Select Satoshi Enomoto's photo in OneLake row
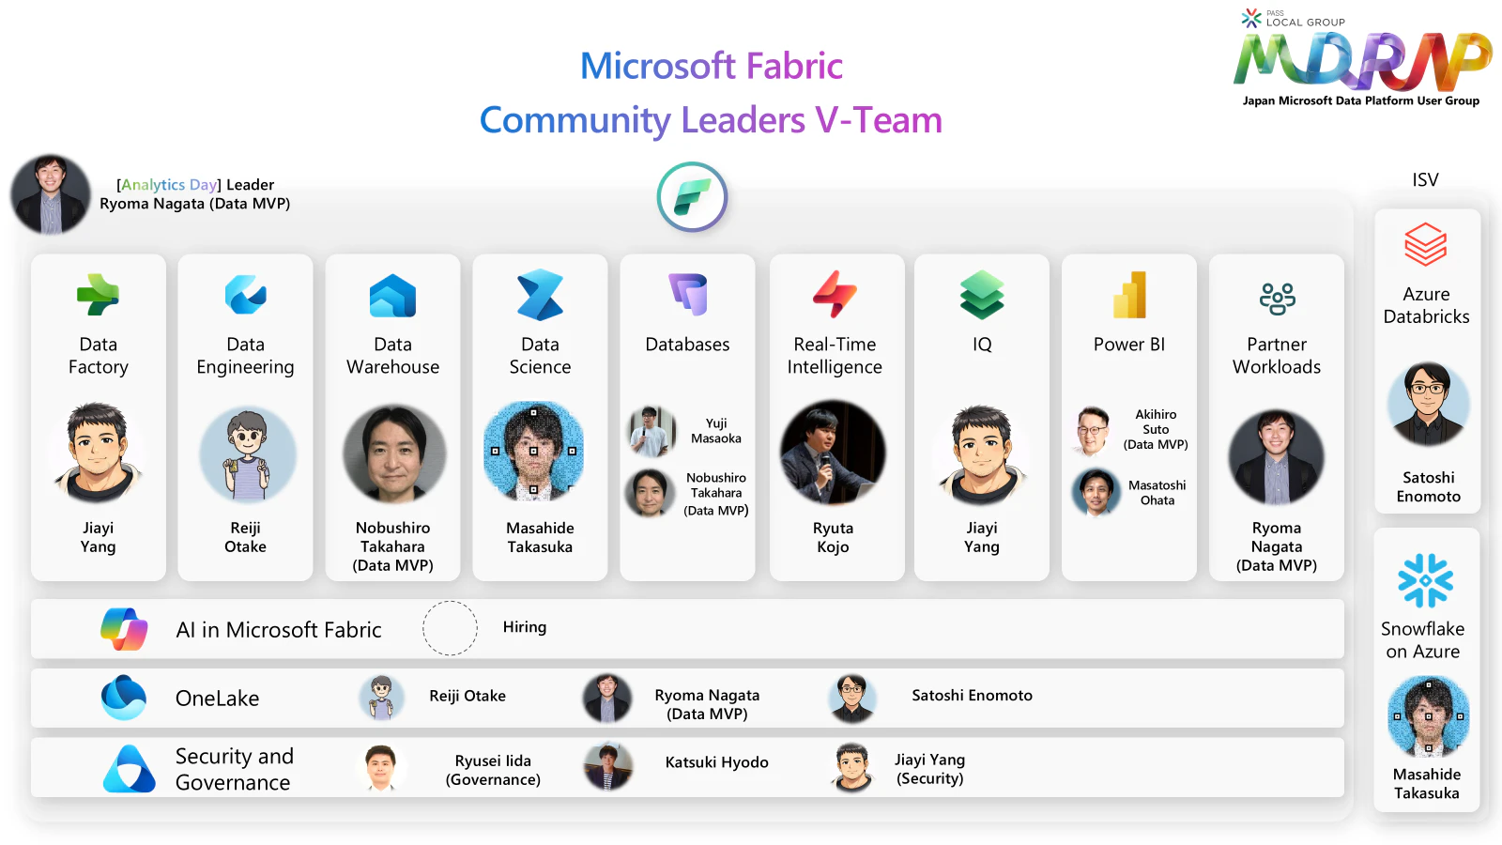 click(x=852, y=698)
